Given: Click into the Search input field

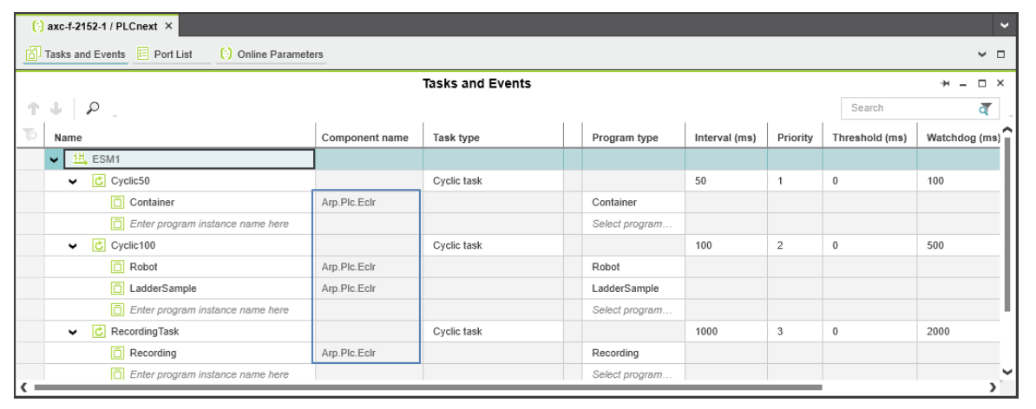Looking at the screenshot, I should coord(908,108).
